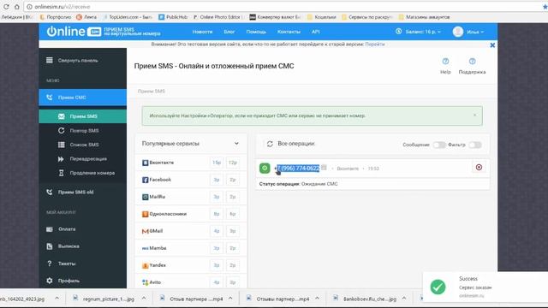548x308 pixels.
Task: Click the Профиль gear icon
Action: 50,281
